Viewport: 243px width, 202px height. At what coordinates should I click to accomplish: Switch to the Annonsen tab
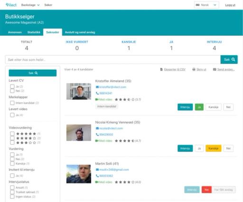[15, 32]
